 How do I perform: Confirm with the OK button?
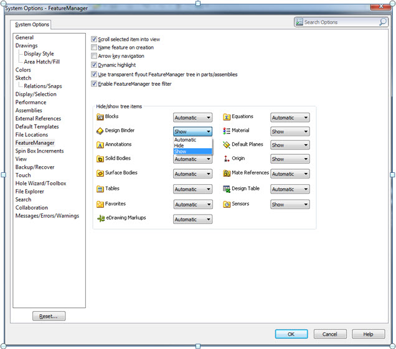click(x=291, y=334)
